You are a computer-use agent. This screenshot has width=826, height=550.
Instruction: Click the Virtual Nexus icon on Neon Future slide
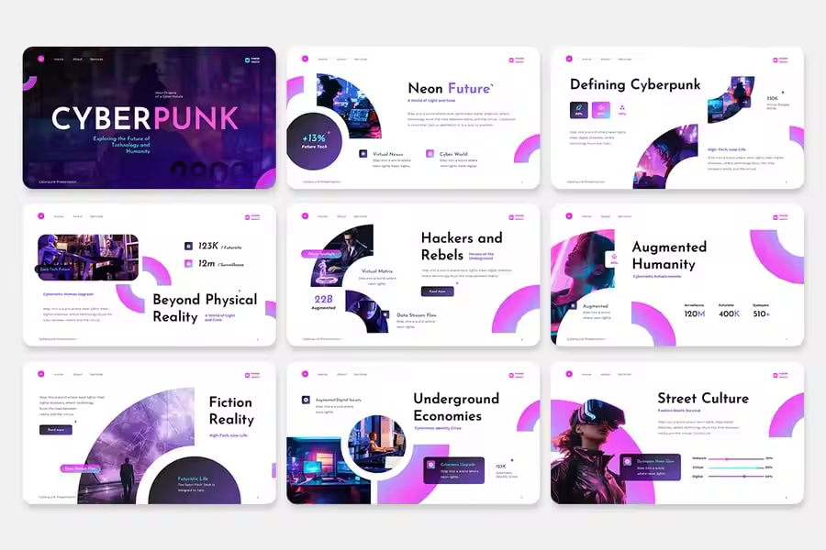point(363,154)
